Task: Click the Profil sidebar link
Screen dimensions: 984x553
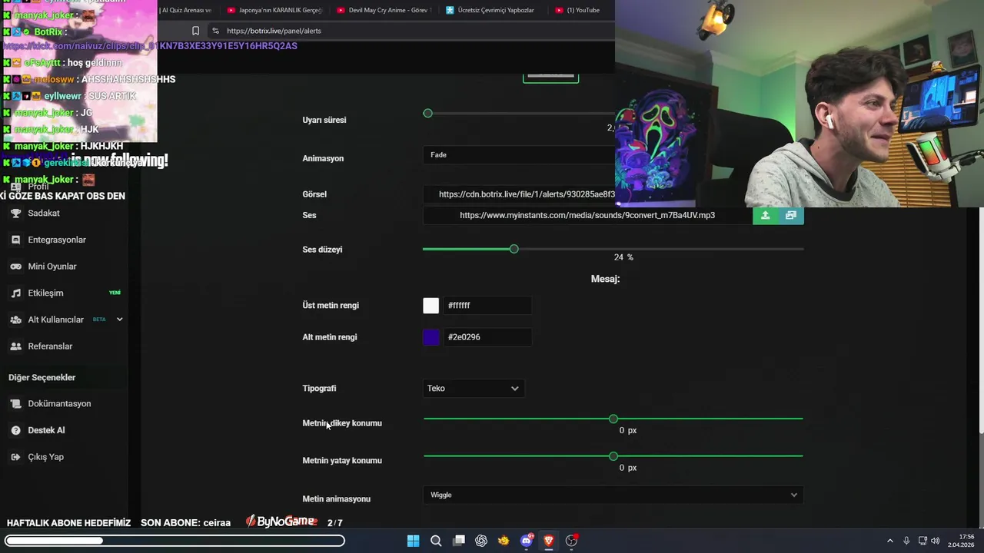Action: point(38,187)
